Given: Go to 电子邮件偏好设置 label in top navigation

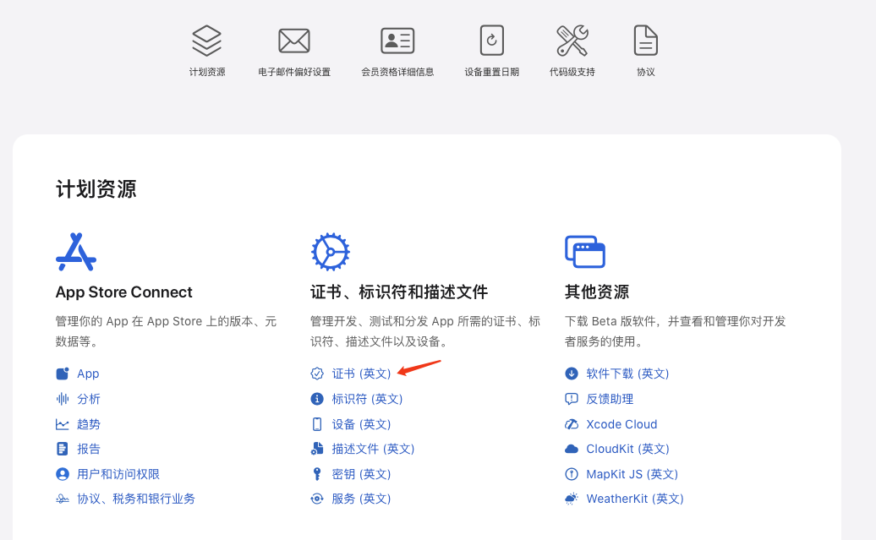Looking at the screenshot, I should pos(294,72).
